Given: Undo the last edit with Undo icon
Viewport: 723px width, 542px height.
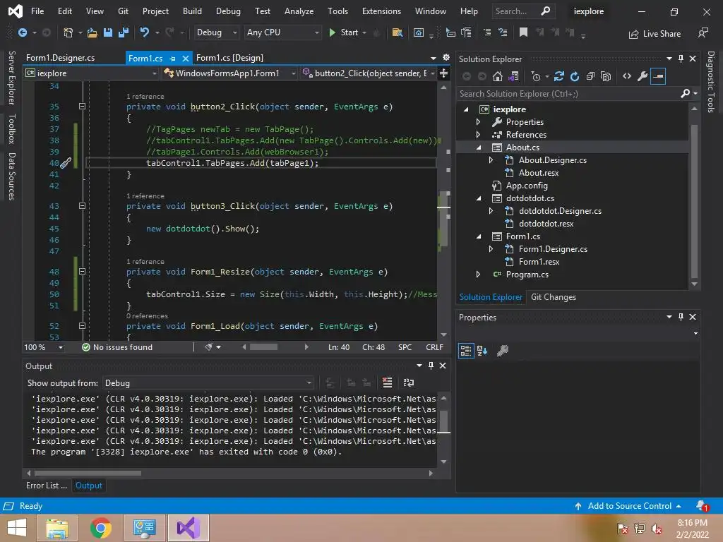Looking at the screenshot, I should click(x=144, y=32).
